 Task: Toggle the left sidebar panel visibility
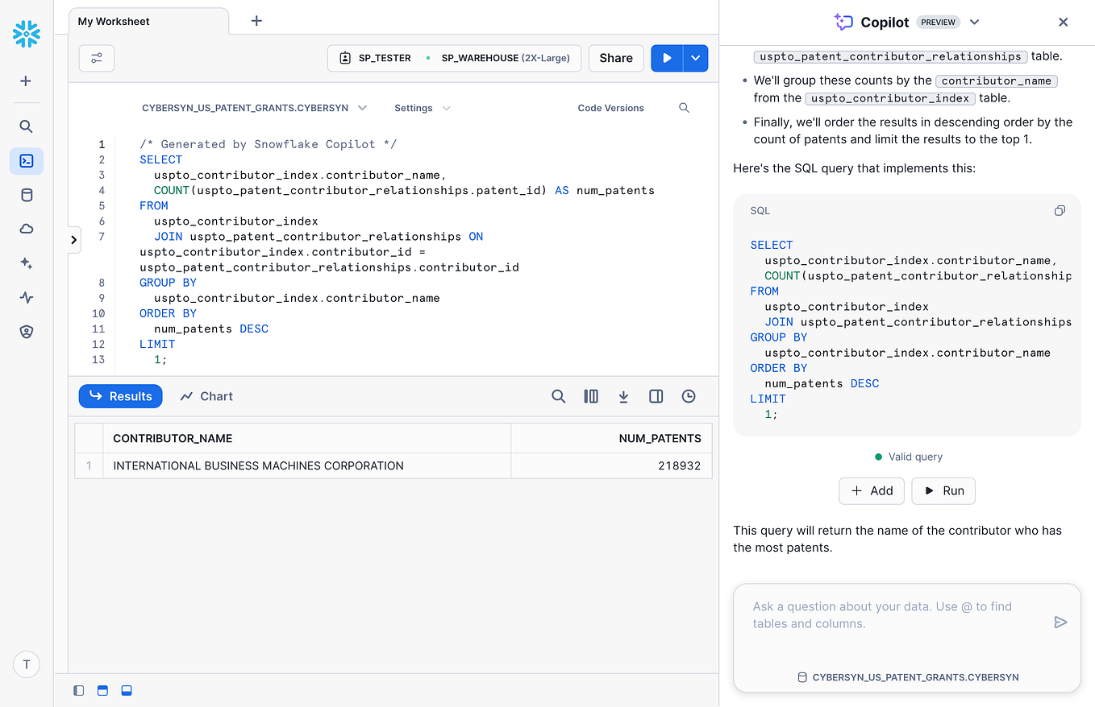click(78, 690)
